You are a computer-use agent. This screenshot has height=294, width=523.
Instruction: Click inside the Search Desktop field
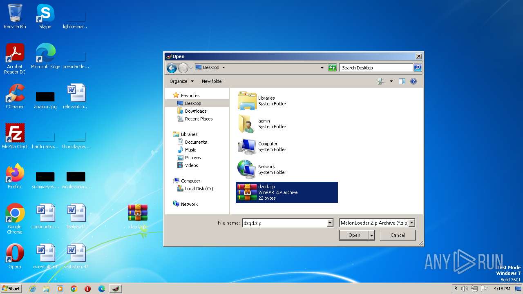(x=376, y=68)
